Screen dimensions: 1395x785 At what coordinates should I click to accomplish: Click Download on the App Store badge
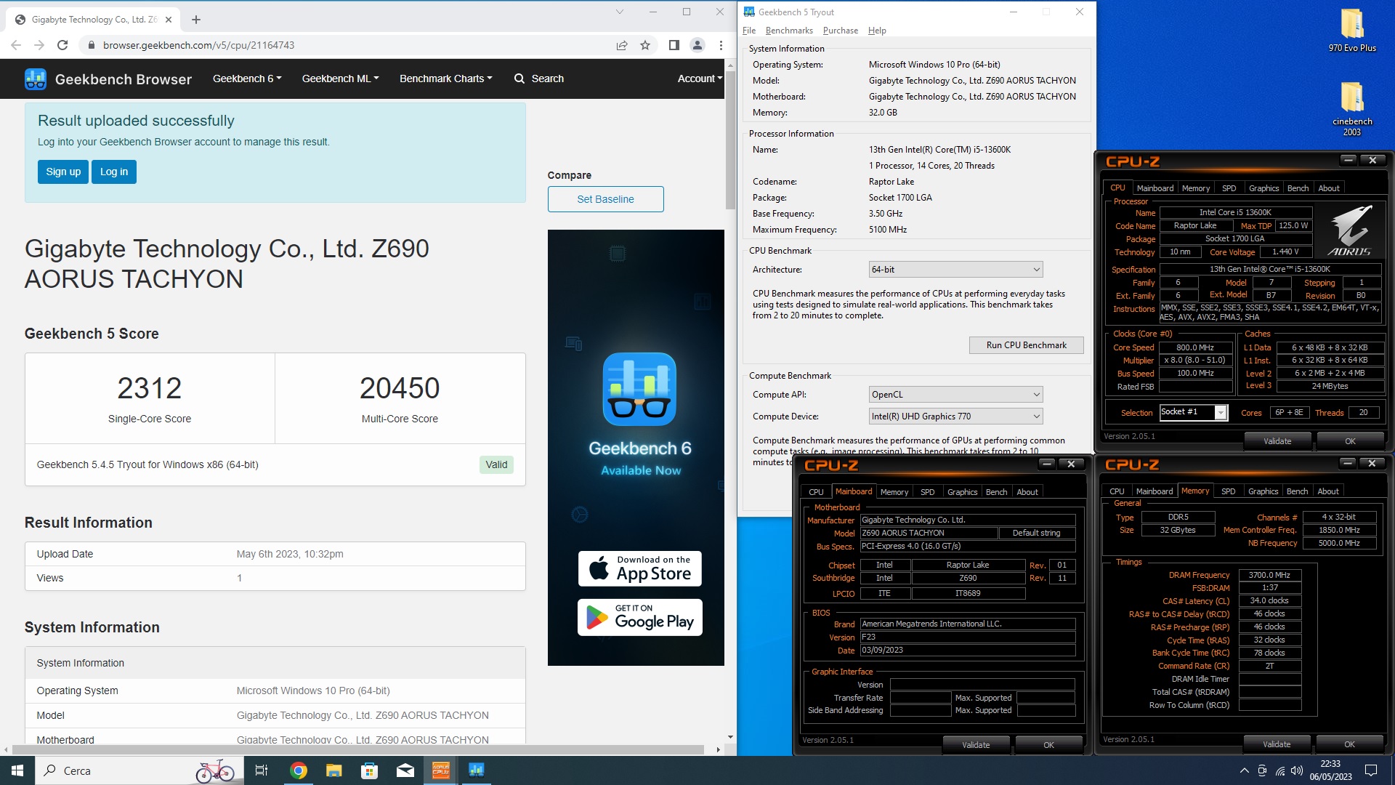tap(639, 569)
